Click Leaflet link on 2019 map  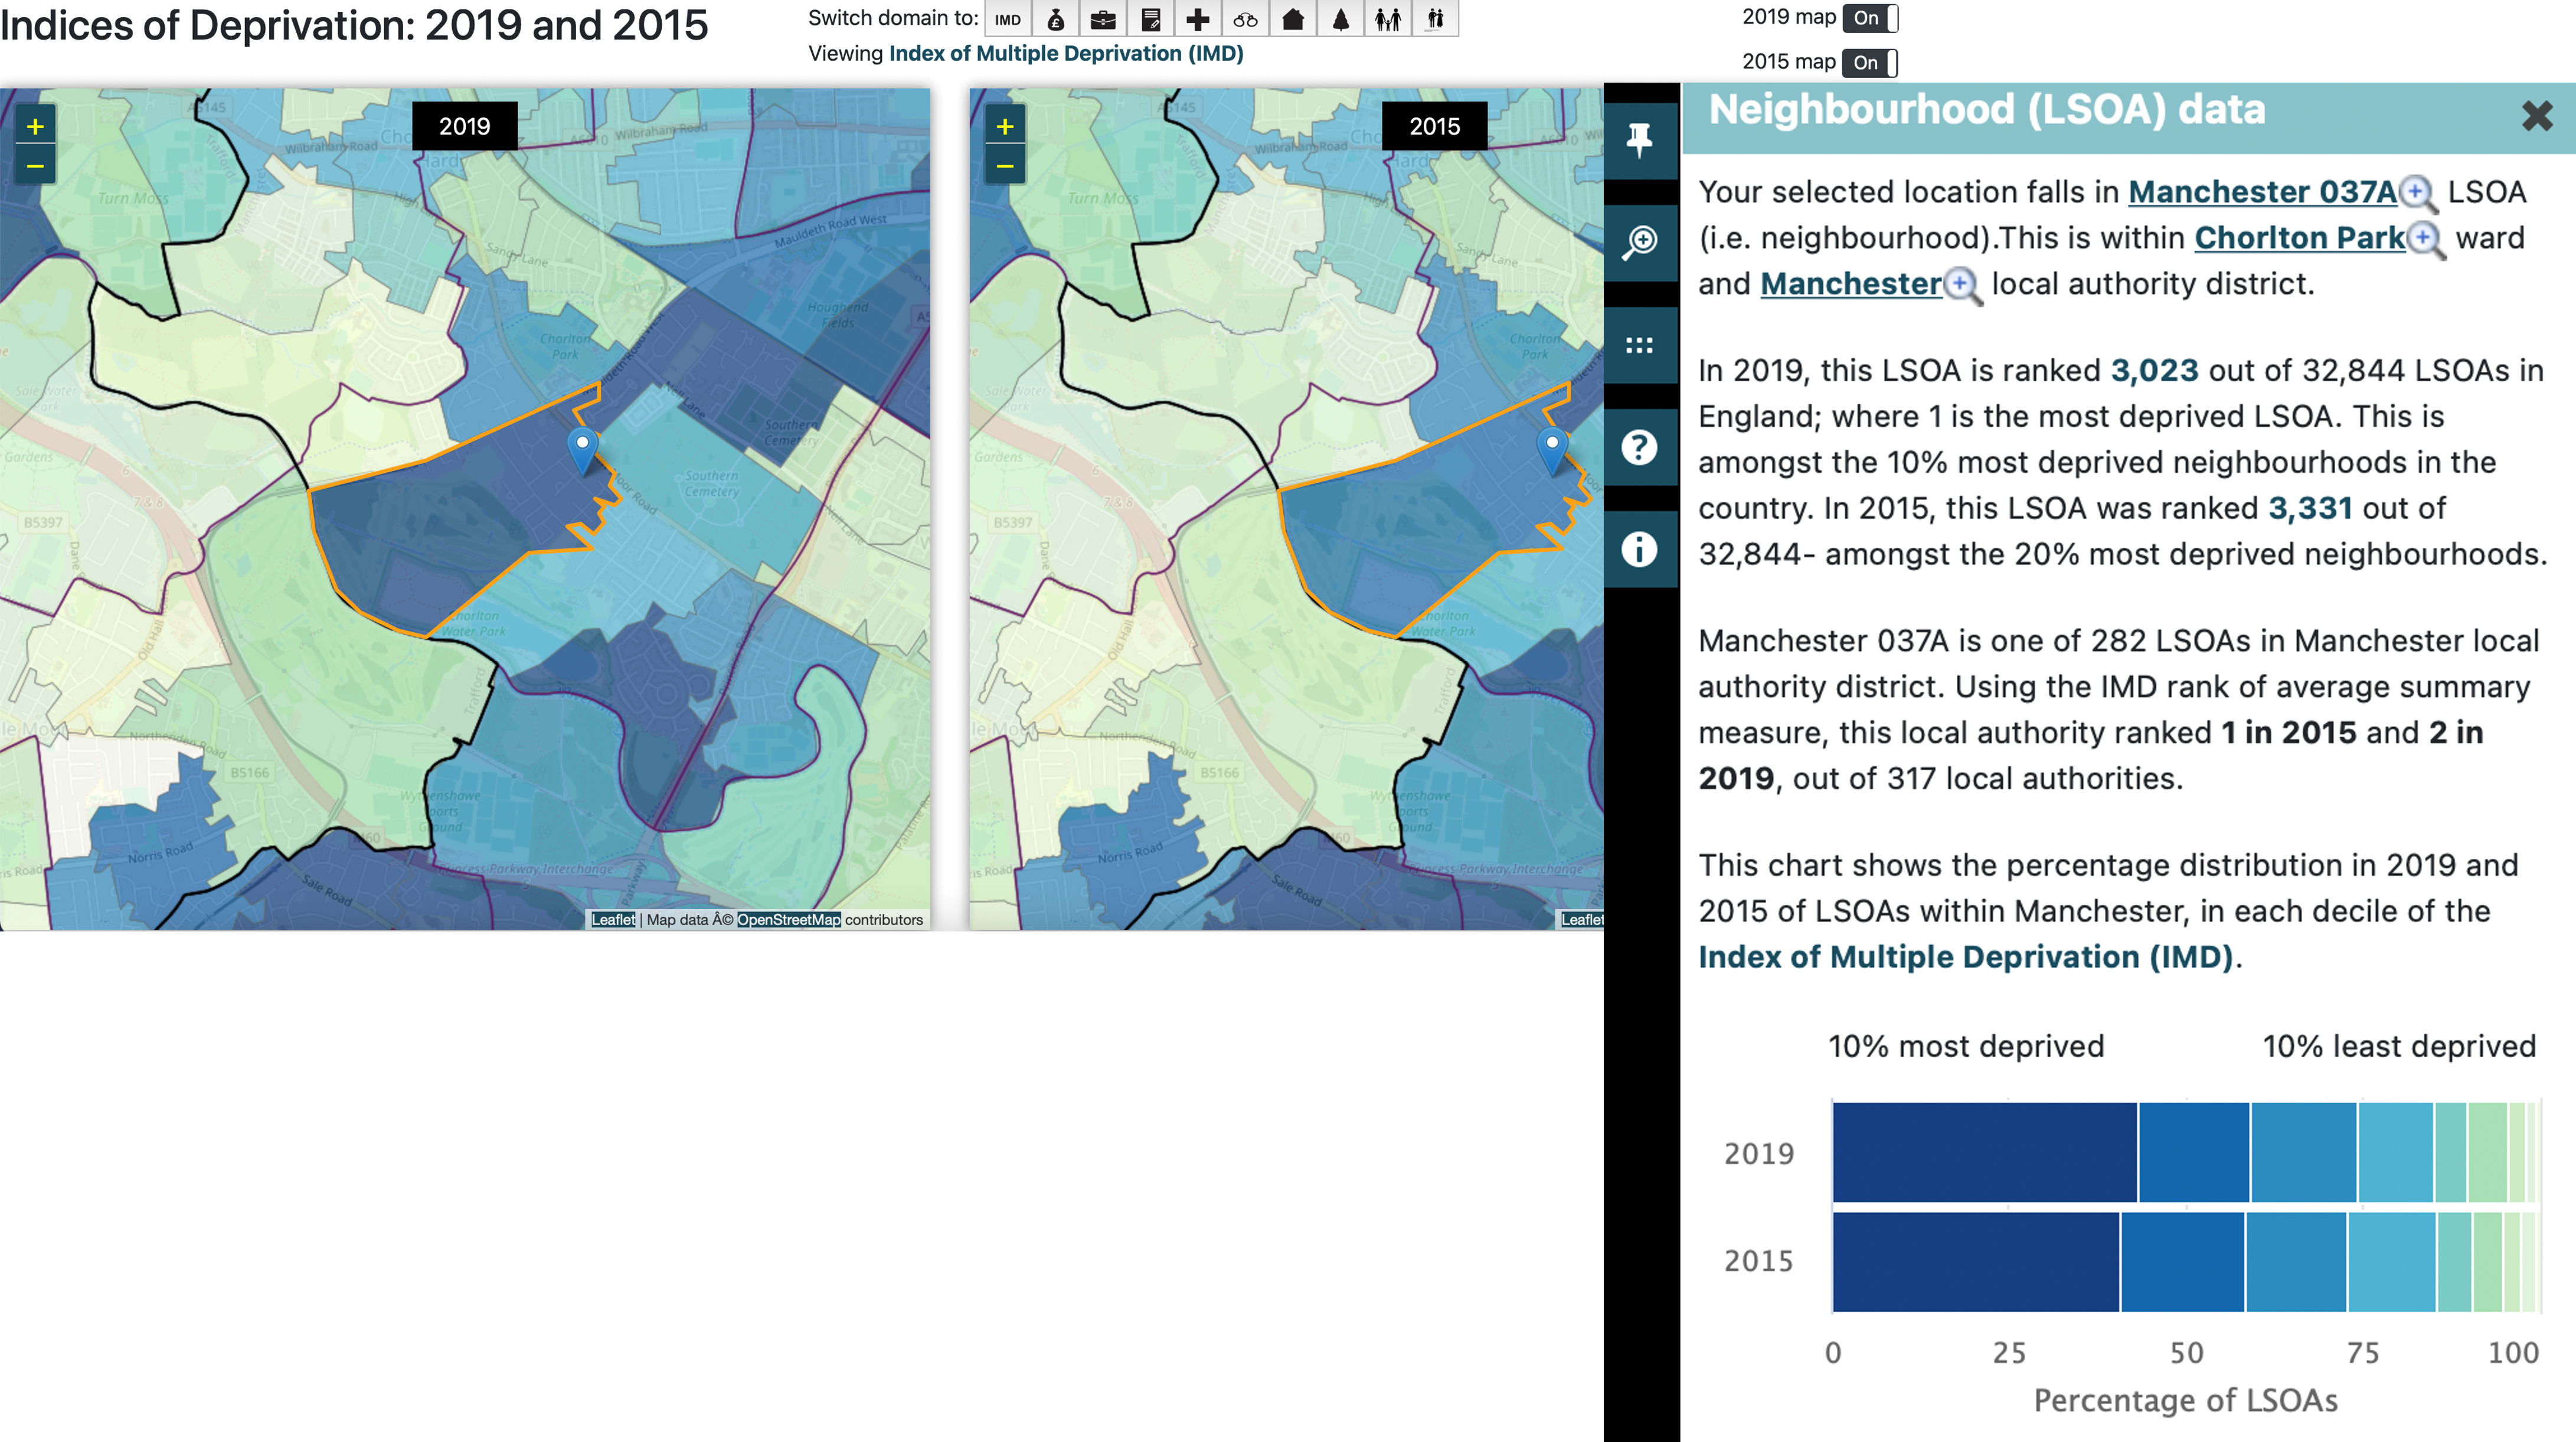tap(613, 920)
